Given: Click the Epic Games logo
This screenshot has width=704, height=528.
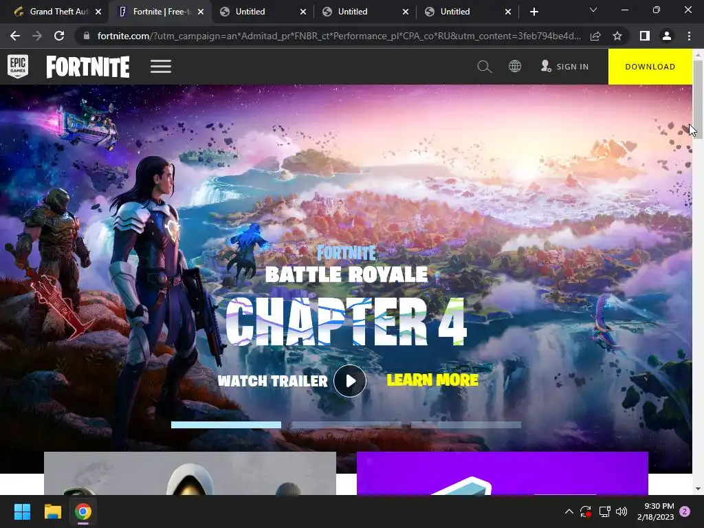Looking at the screenshot, I should point(18,67).
